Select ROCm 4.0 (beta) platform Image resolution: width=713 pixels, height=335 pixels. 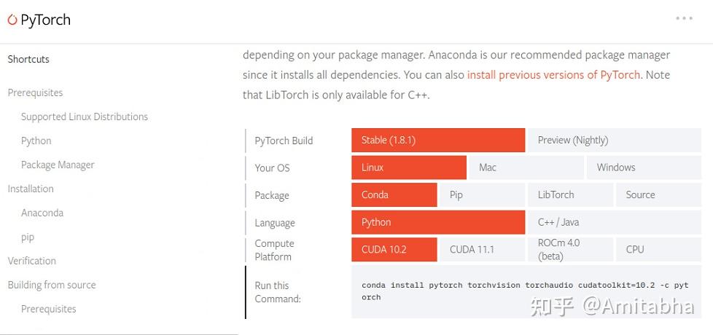click(x=570, y=249)
